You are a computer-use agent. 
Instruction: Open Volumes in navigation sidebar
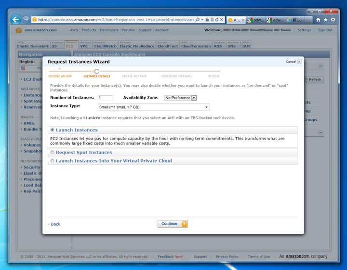[32, 145]
